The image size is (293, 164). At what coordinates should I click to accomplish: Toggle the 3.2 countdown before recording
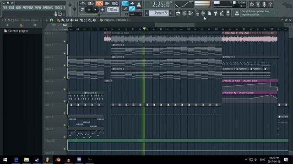[99, 3]
